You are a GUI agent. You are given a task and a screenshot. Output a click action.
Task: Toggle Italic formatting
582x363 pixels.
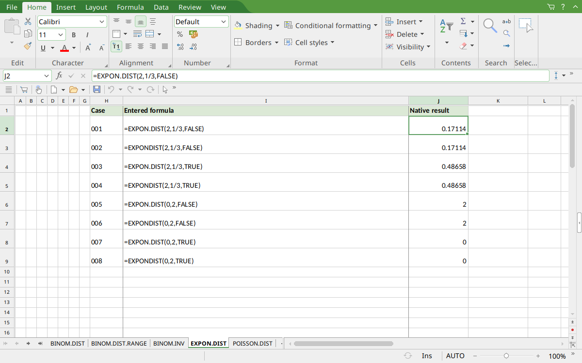[x=87, y=35]
